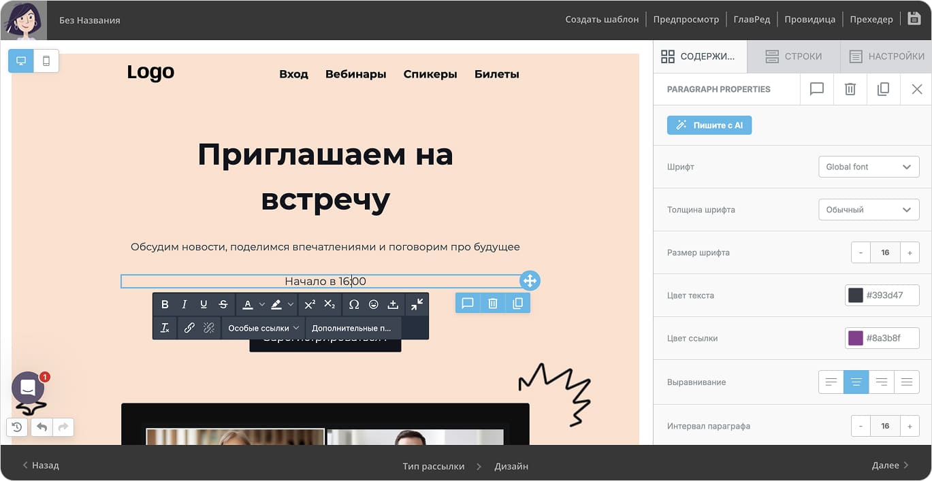Open the font weight dropdown showing Обычный
The width and height of the screenshot is (932, 481).
869,210
